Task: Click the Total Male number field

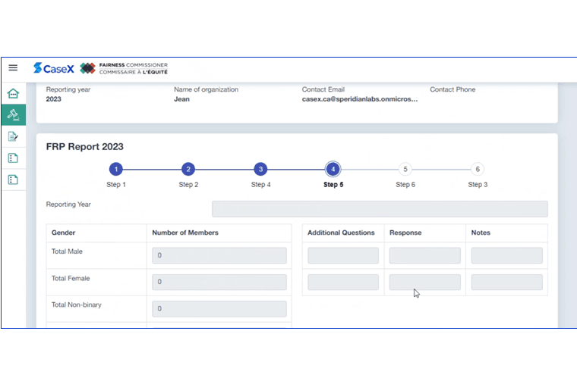Action: tap(219, 255)
